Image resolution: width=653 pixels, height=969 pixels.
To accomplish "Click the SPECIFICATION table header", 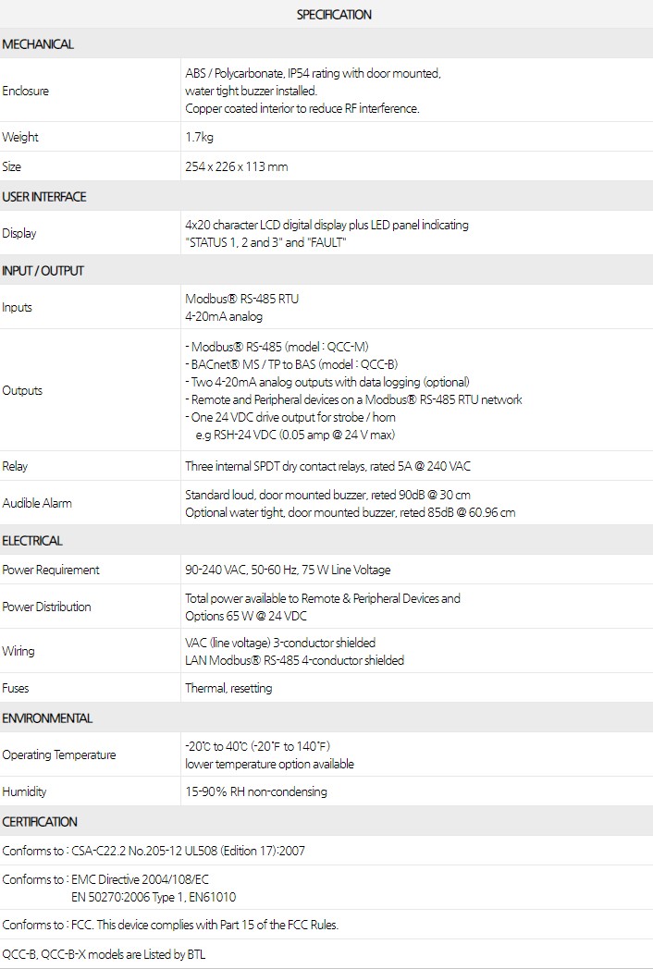I will tap(334, 15).
